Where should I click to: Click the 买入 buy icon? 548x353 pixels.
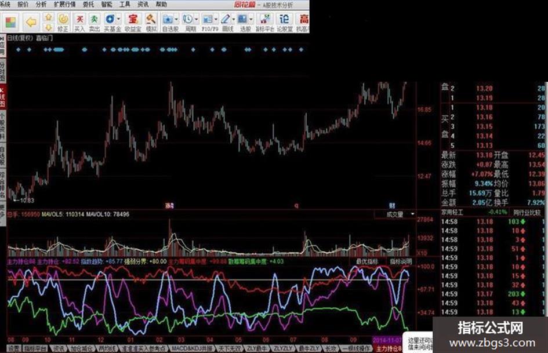(x=79, y=23)
